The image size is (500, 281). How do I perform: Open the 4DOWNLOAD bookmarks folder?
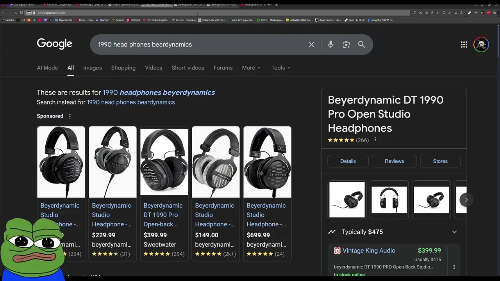click(299, 20)
